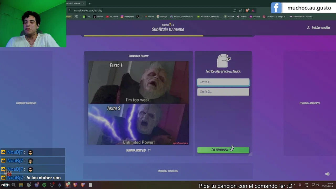Open the BotRix bookmark
This screenshot has width=336, height=189.
tap(242, 17)
